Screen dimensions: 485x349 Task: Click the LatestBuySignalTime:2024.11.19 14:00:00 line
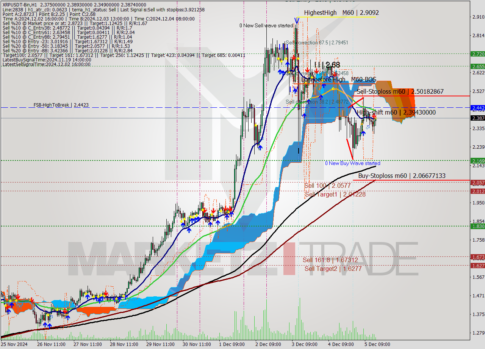point(47,60)
